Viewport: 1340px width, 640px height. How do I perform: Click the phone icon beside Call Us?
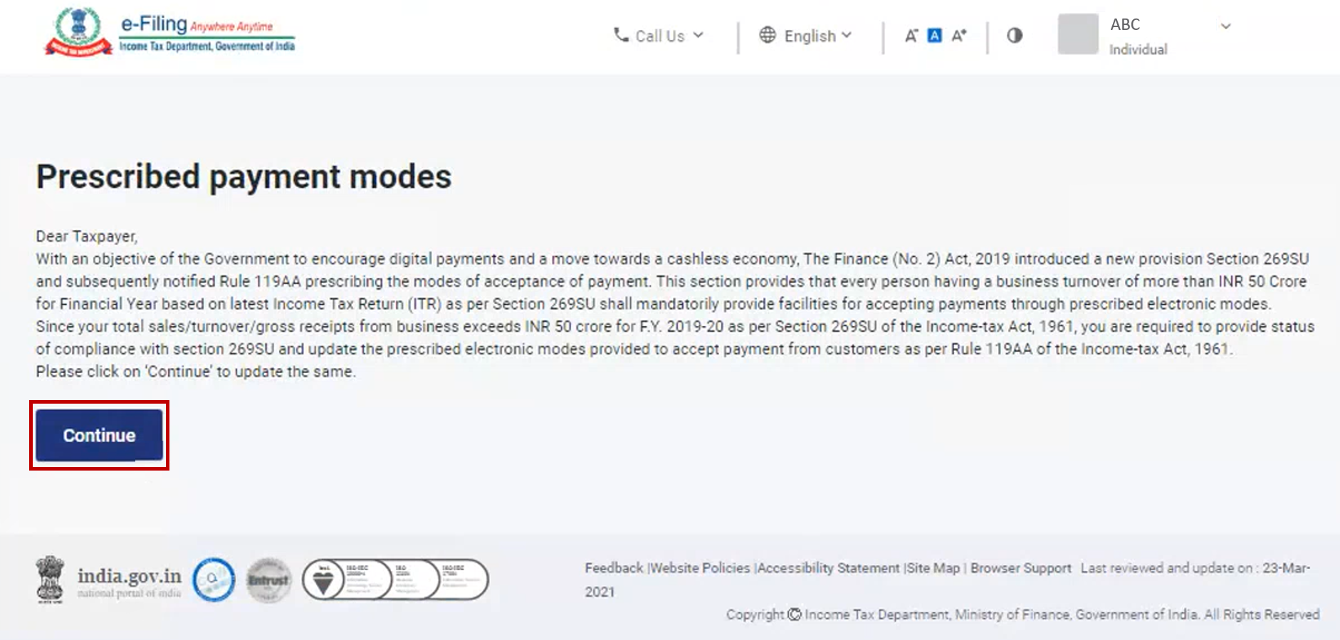point(621,35)
